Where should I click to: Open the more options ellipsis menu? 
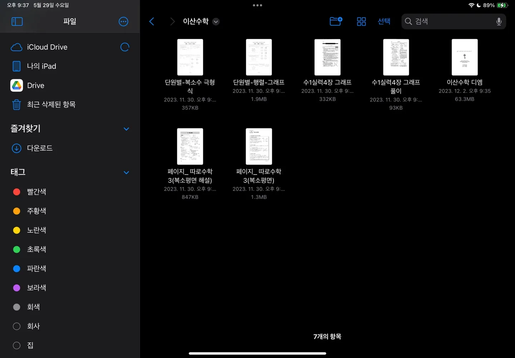tap(123, 21)
